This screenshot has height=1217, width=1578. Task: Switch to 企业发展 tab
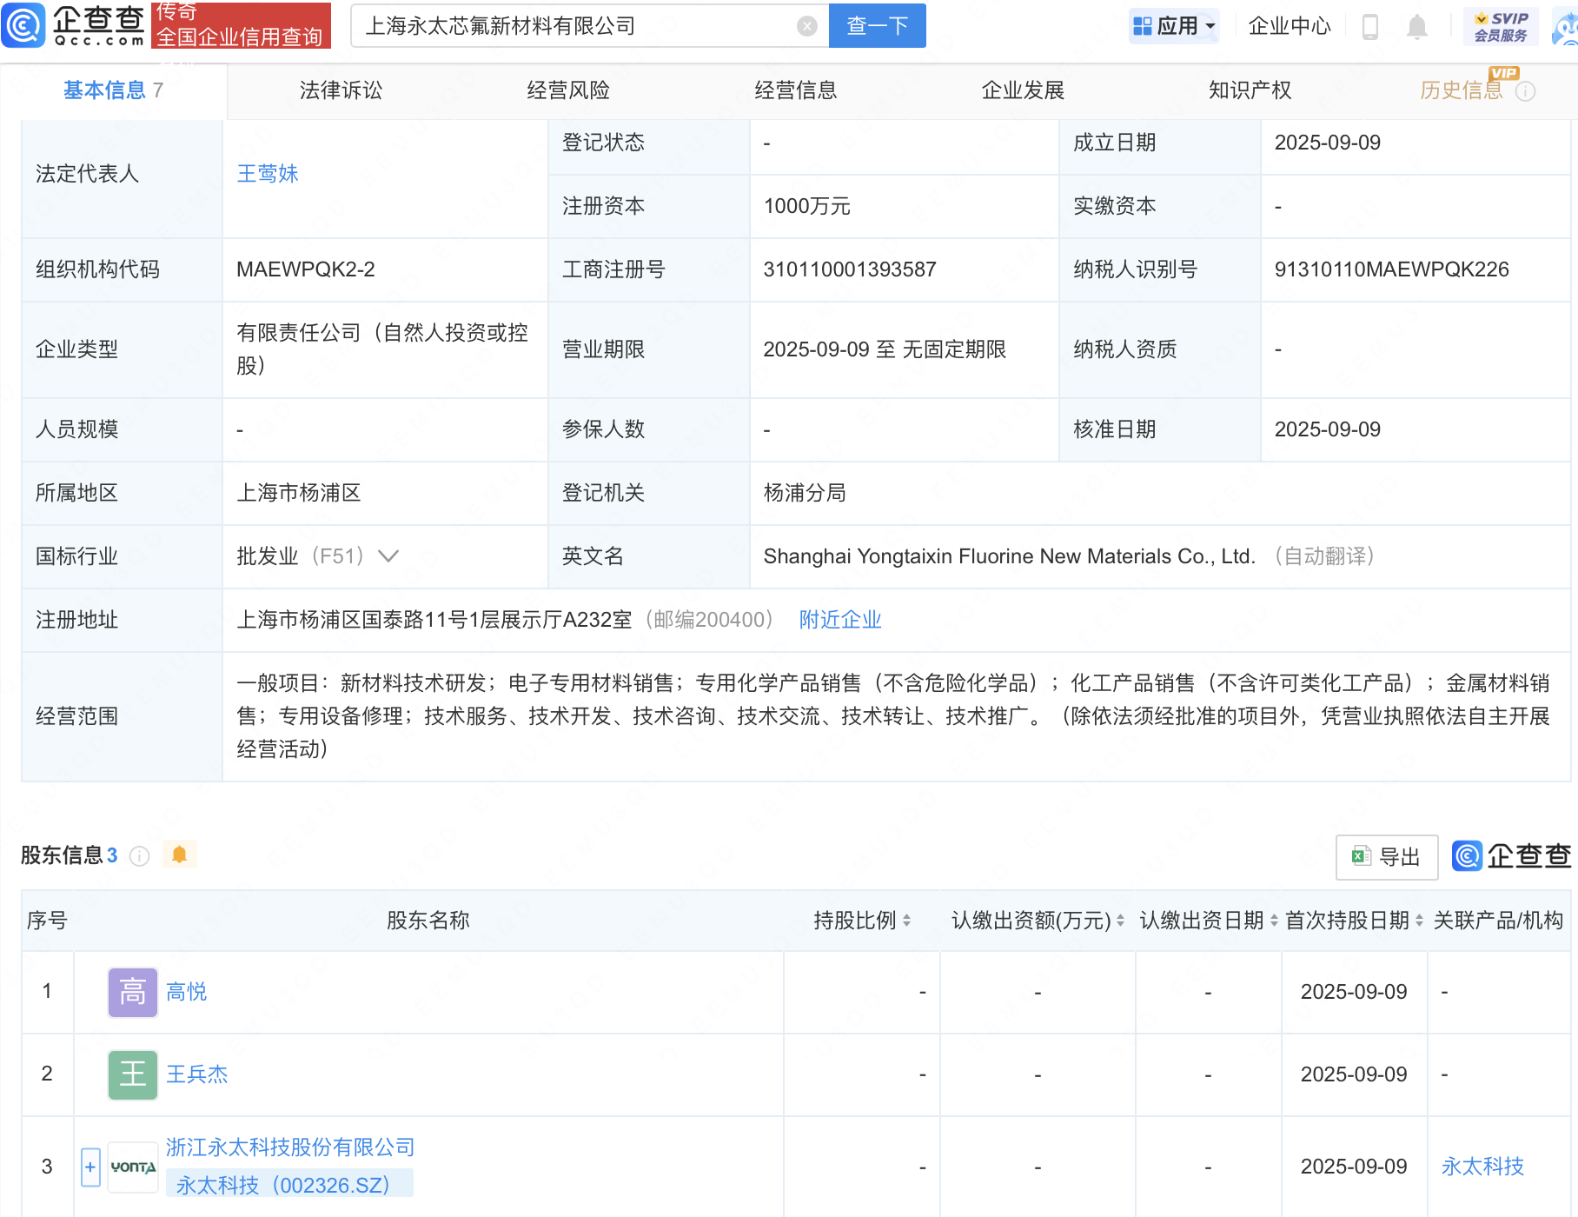click(1023, 90)
